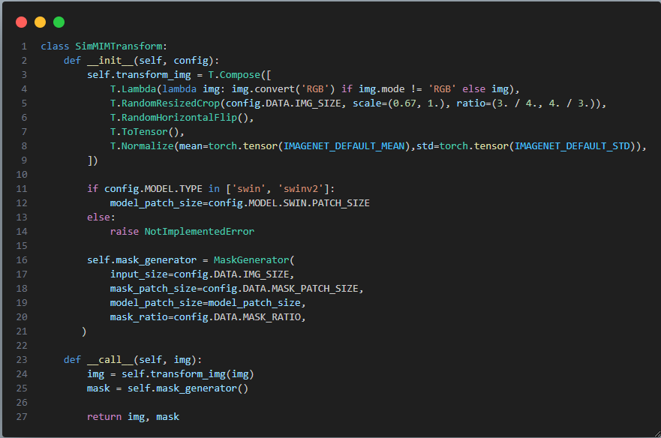Click img.convert('RGB') on line 4

pyautogui.click(x=283, y=89)
